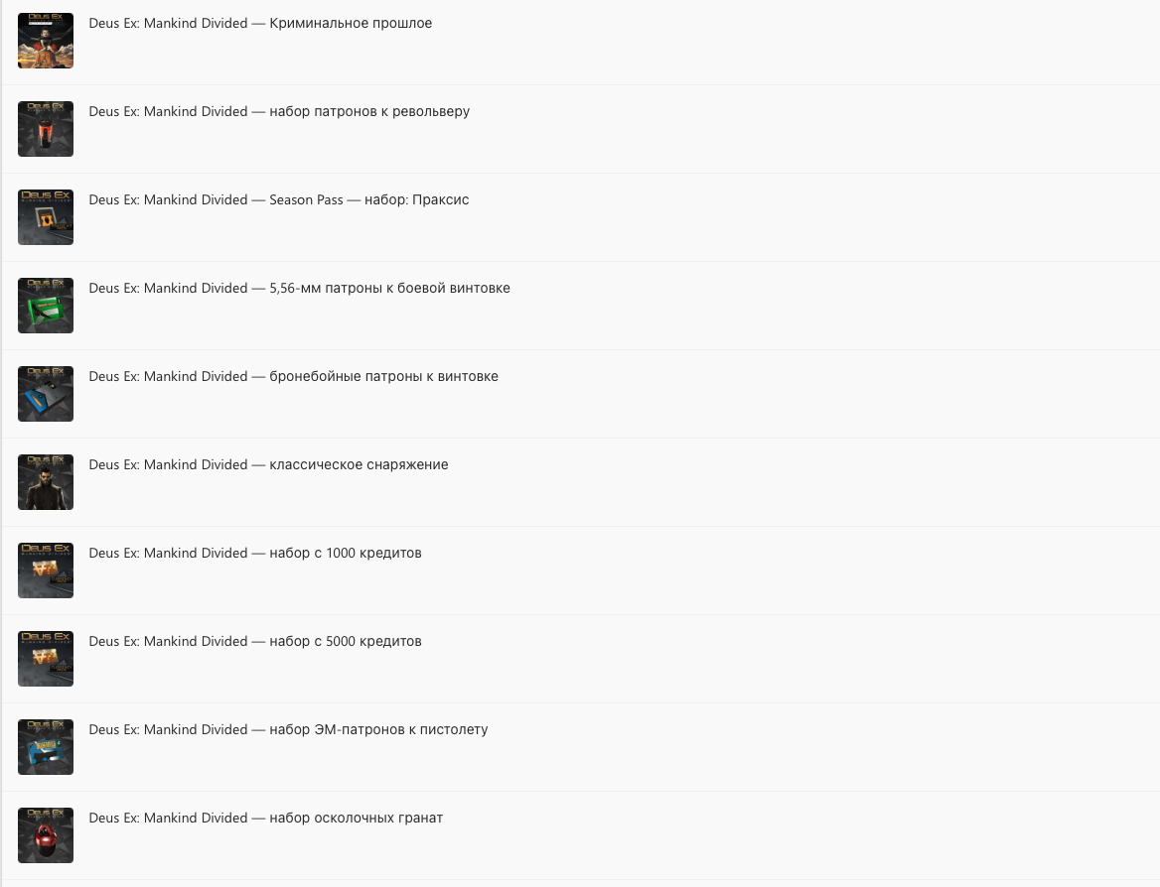Click the green 5,56-мм ammo icon
This screenshot has height=887, width=1160.
click(45, 306)
